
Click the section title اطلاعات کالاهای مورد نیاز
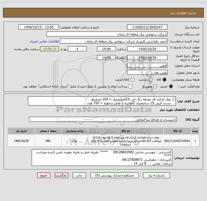click(179, 110)
